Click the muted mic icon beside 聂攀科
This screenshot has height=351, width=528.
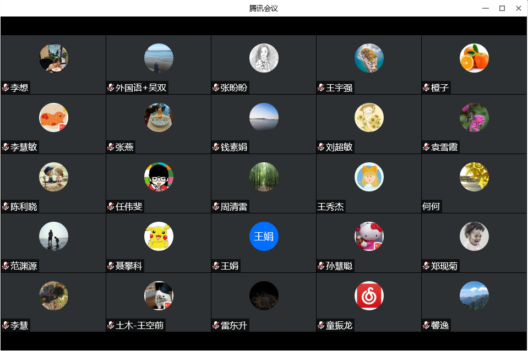click(x=111, y=266)
